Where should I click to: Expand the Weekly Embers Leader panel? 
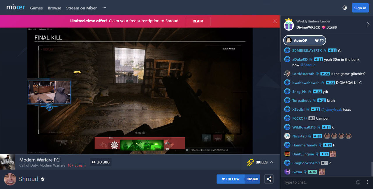pos(368,24)
